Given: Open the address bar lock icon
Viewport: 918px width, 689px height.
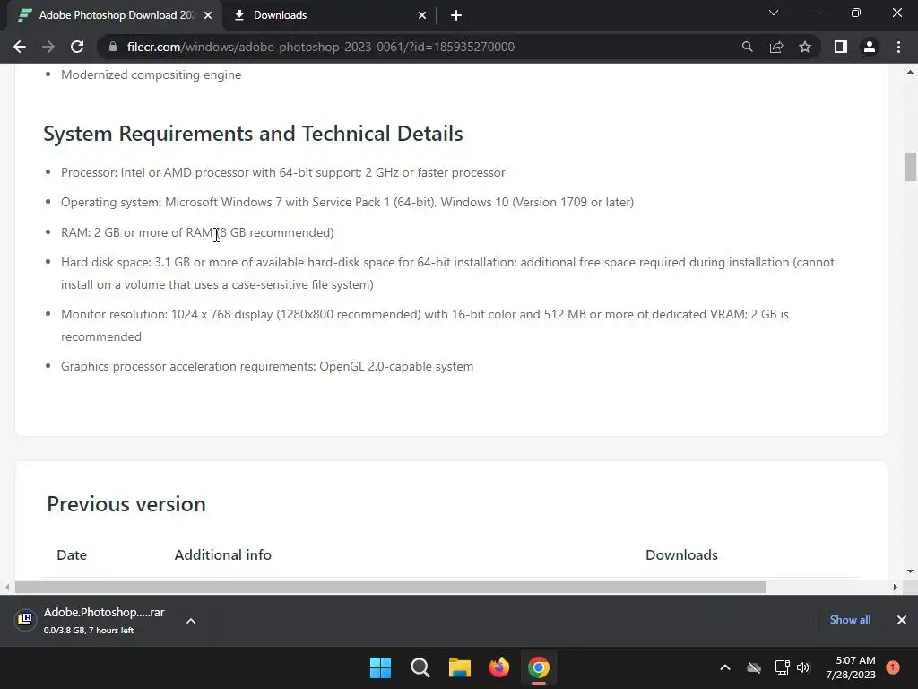Looking at the screenshot, I should pyautogui.click(x=113, y=47).
